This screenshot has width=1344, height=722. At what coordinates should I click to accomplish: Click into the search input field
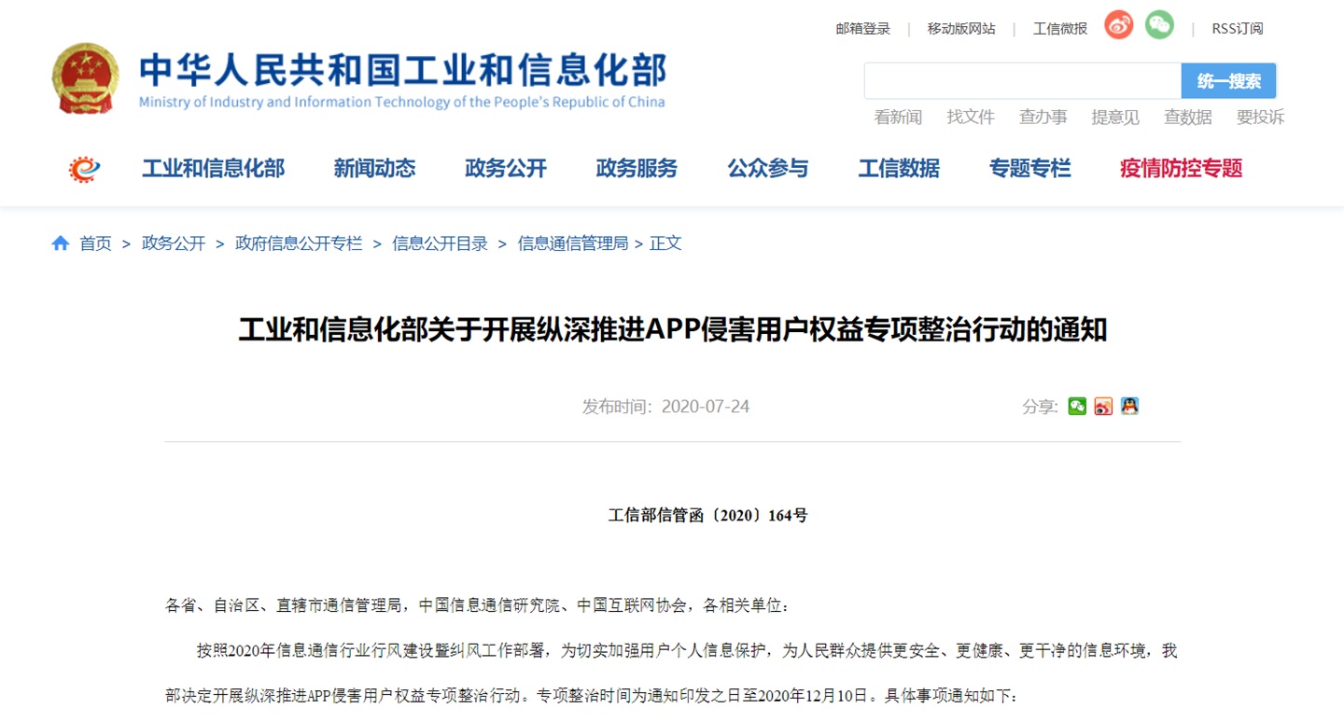pyautogui.click(x=1022, y=81)
